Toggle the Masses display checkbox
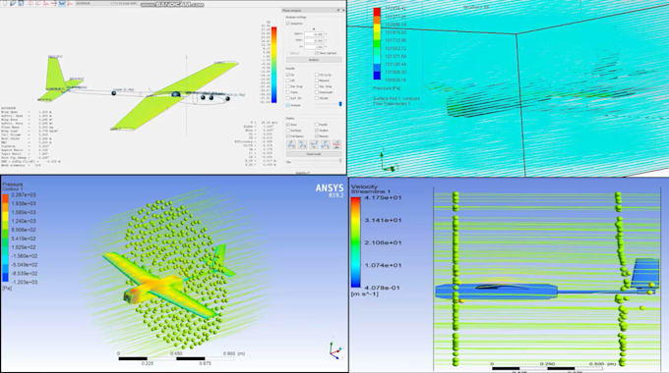 pyautogui.click(x=317, y=136)
